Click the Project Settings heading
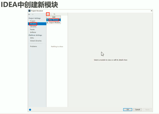Image resolution: width=159 pixels, height=114 pixels. [35, 18]
